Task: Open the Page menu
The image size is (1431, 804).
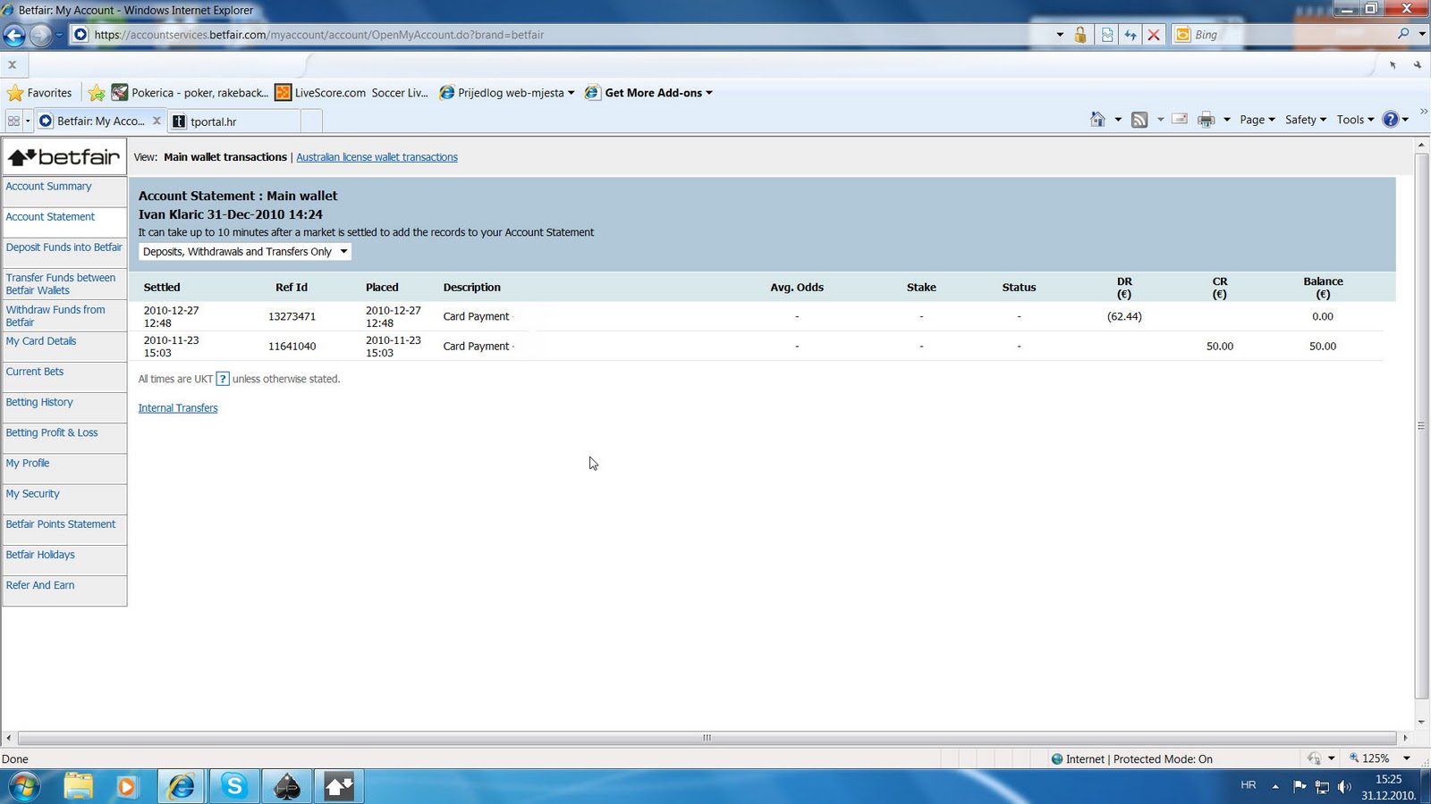Action: [x=1257, y=120]
